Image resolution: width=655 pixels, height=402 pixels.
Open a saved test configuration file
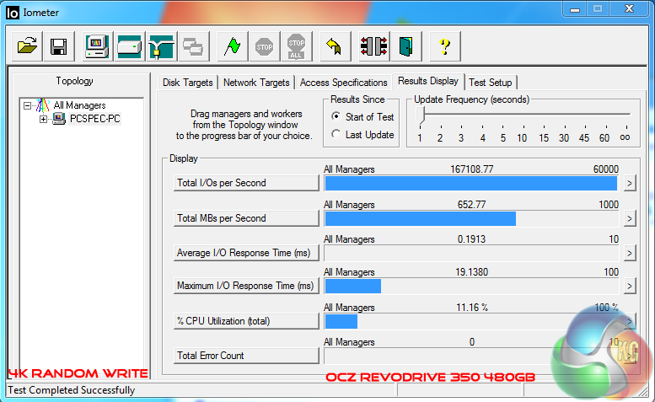27,46
